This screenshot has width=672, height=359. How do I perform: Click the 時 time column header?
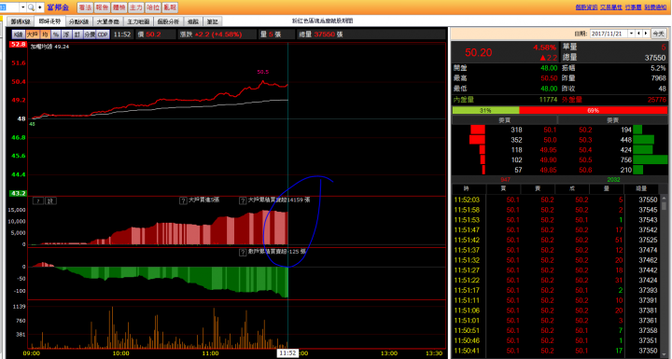coord(467,189)
